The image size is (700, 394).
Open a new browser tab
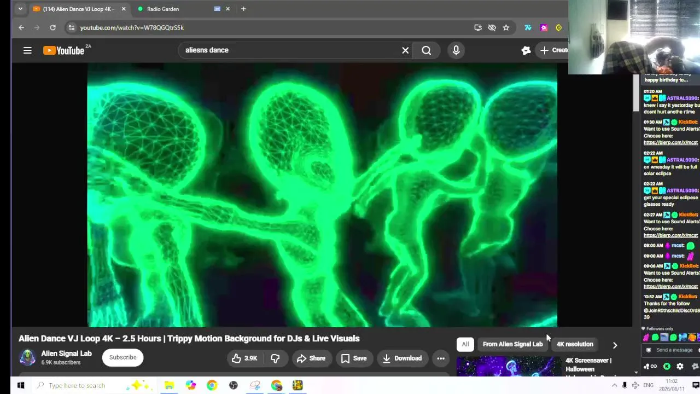tap(243, 9)
